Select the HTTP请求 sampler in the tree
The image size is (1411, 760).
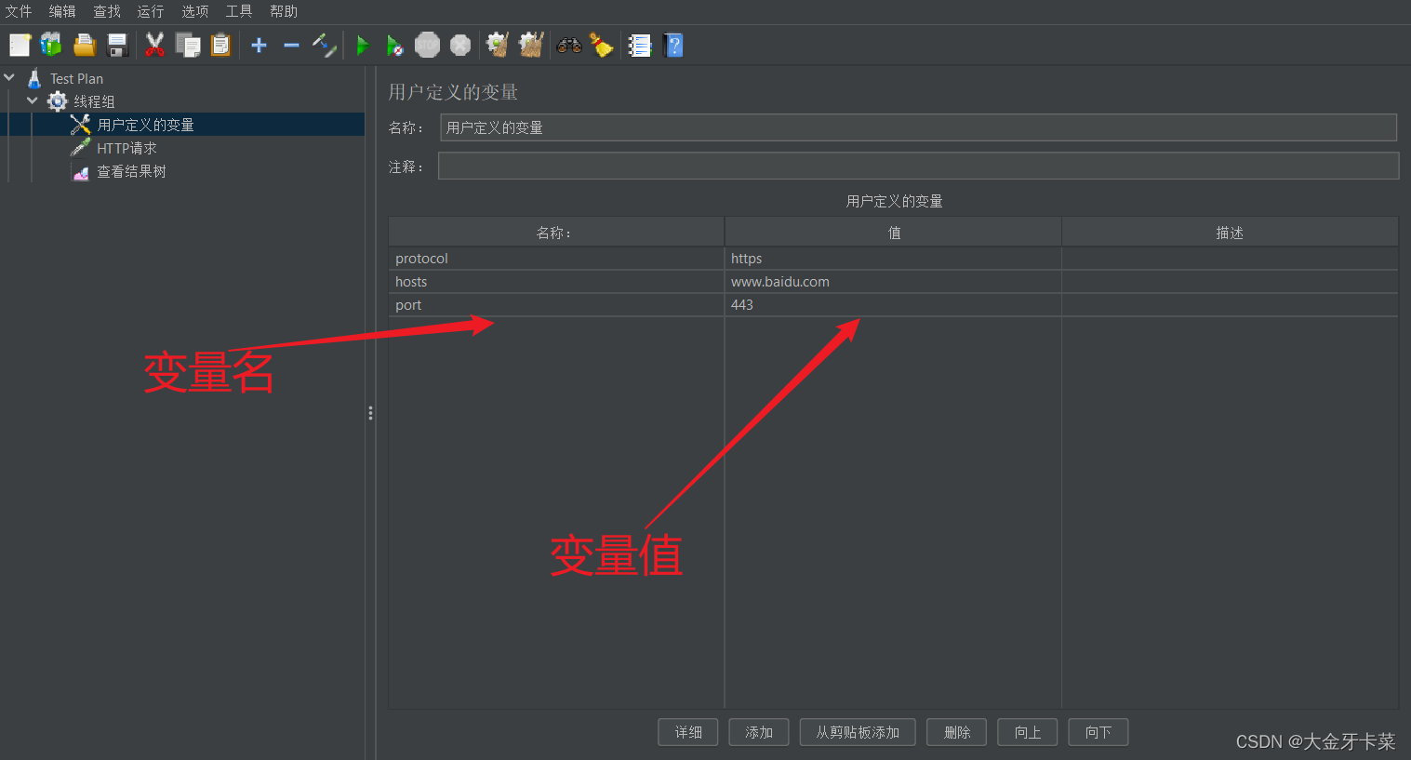[x=126, y=148]
